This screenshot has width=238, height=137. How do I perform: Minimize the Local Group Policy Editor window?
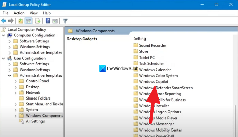202,4
